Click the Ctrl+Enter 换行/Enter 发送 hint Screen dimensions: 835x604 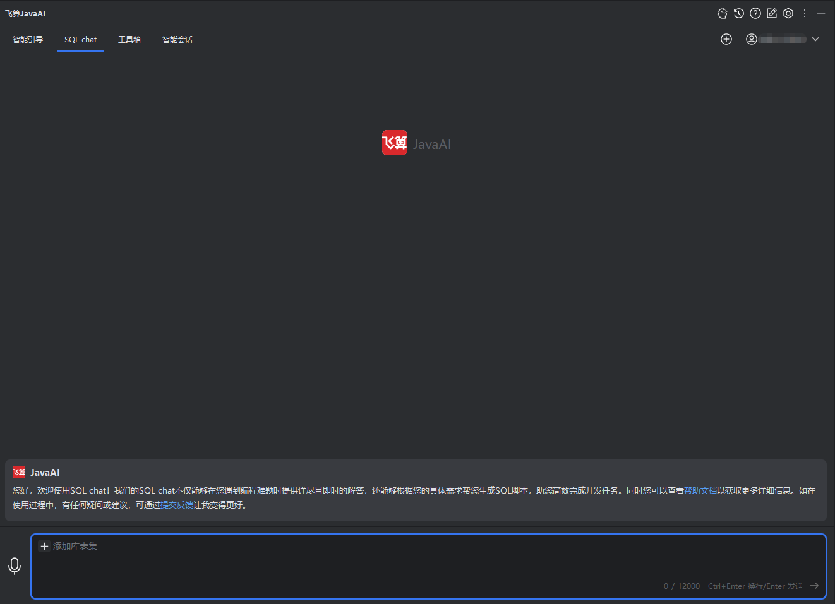(x=755, y=586)
